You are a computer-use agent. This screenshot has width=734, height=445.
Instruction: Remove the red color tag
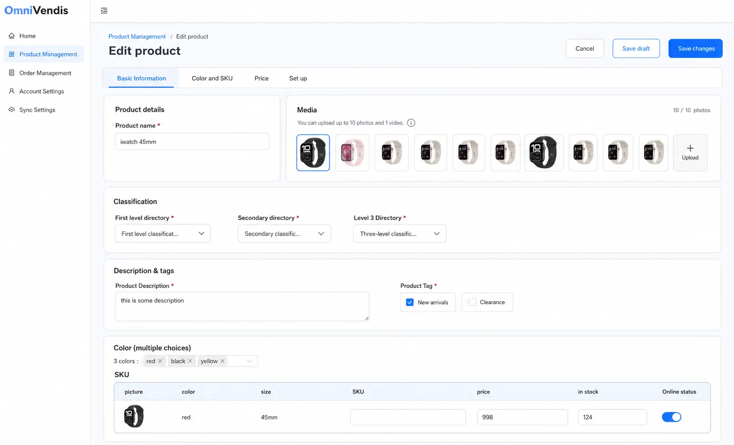[160, 361]
